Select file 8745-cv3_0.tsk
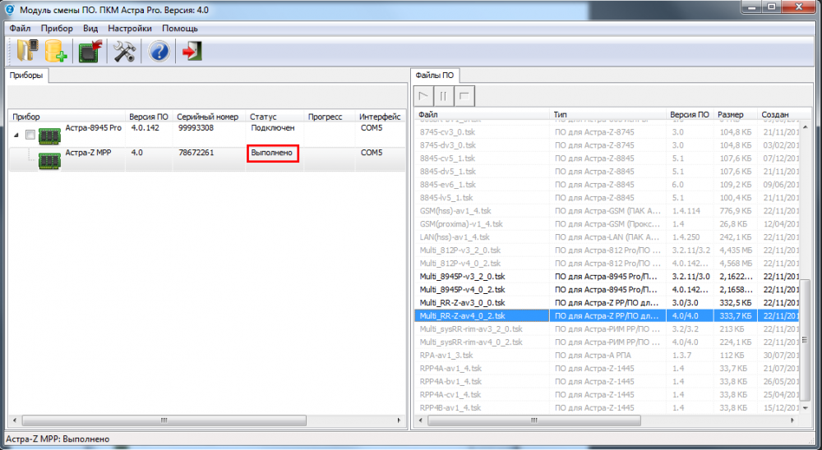Screen dimensions: 822x450 [x=607, y=132]
